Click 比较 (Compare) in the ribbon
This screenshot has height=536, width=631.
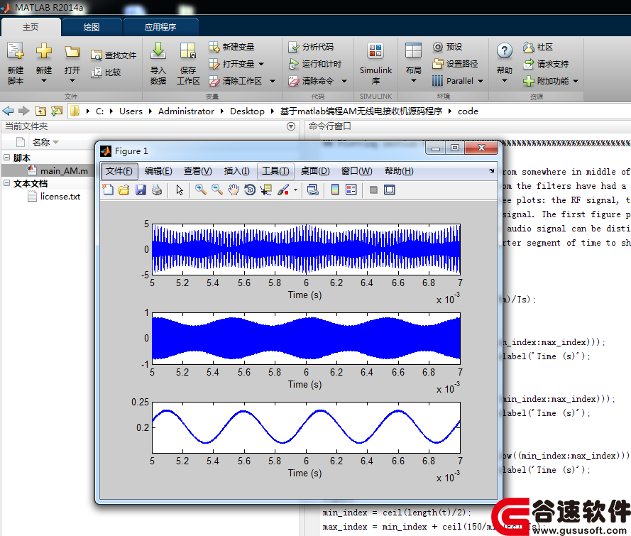point(106,72)
